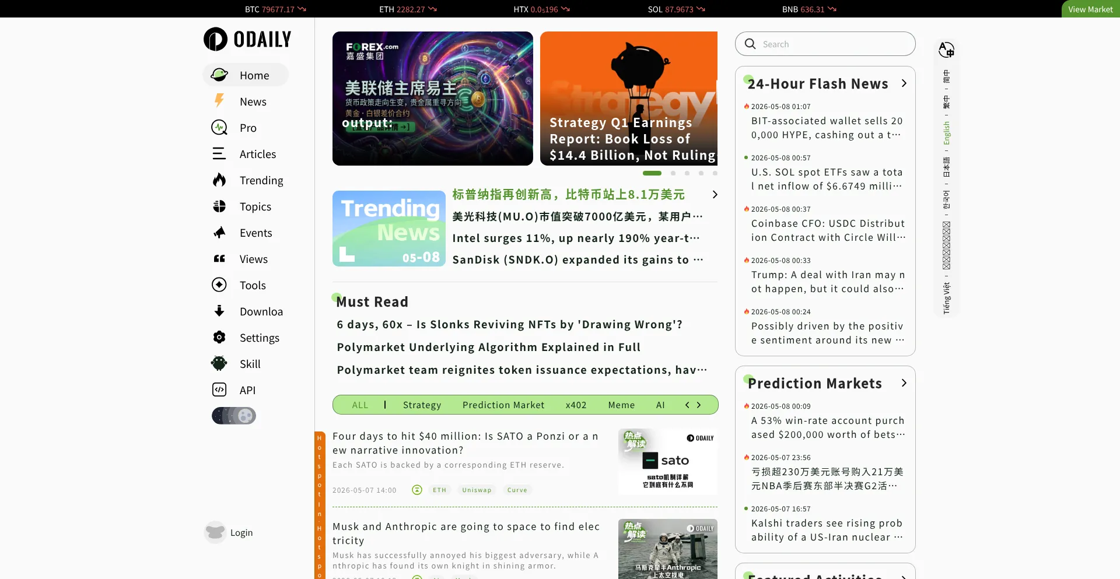The width and height of the screenshot is (1120, 579).
Task: Click the Login avatar icon
Action: click(215, 532)
